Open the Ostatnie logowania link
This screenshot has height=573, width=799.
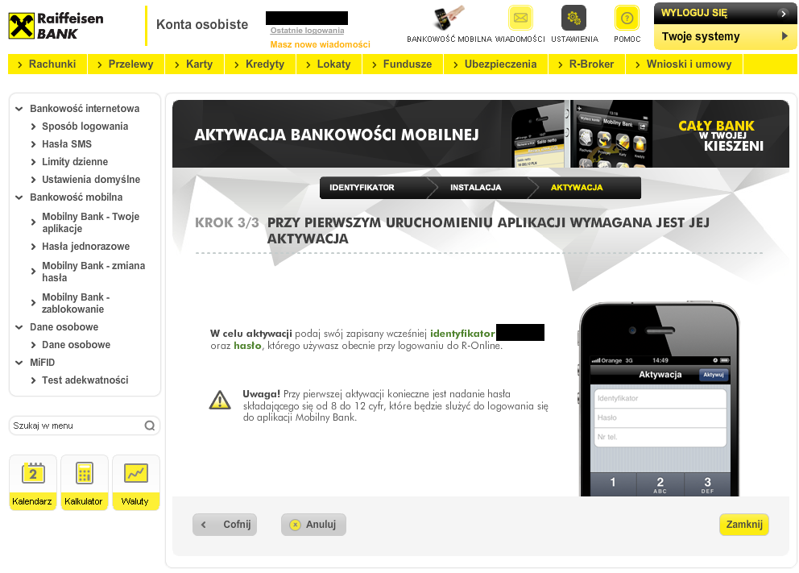tap(307, 31)
